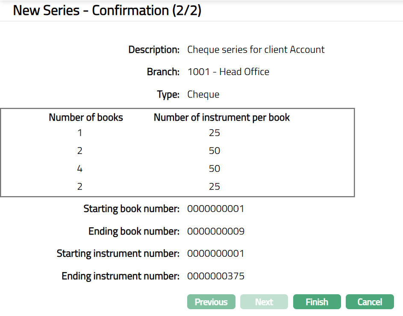Click the 'Number of books' column header

86,117
